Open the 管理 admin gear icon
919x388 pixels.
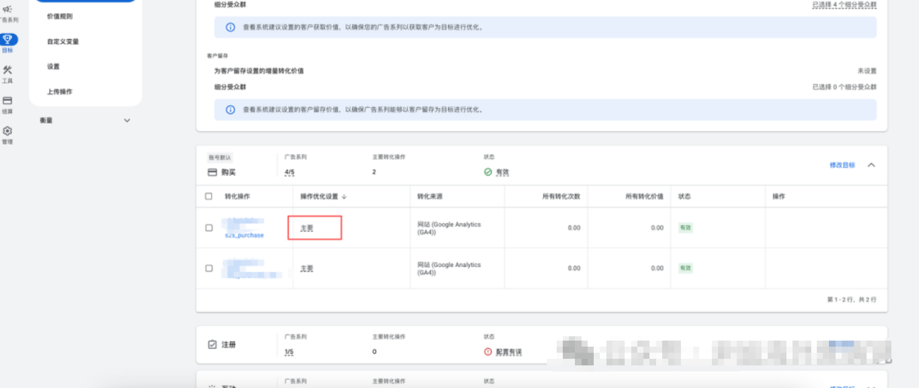tap(7, 131)
